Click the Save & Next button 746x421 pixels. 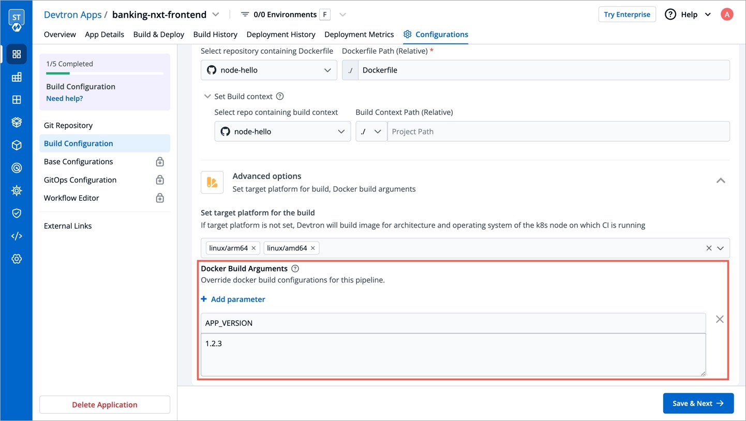coord(698,403)
